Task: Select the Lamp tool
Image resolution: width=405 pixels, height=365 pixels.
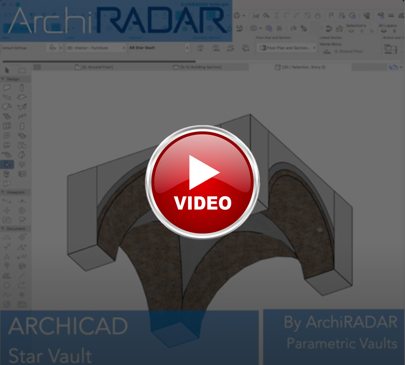Action: [x=22, y=165]
